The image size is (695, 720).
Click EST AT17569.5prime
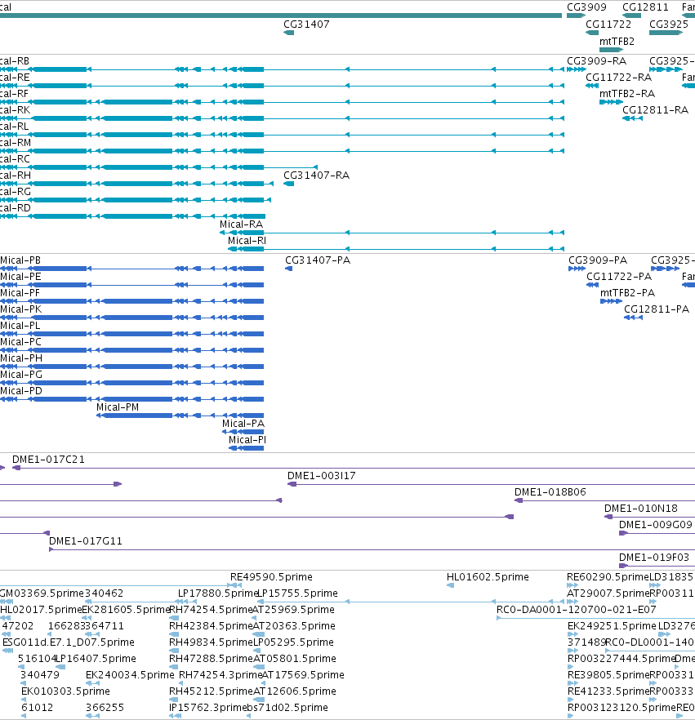click(303, 674)
